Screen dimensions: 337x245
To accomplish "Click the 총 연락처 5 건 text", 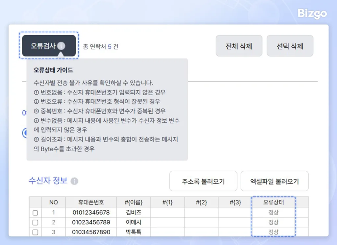I will (101, 46).
